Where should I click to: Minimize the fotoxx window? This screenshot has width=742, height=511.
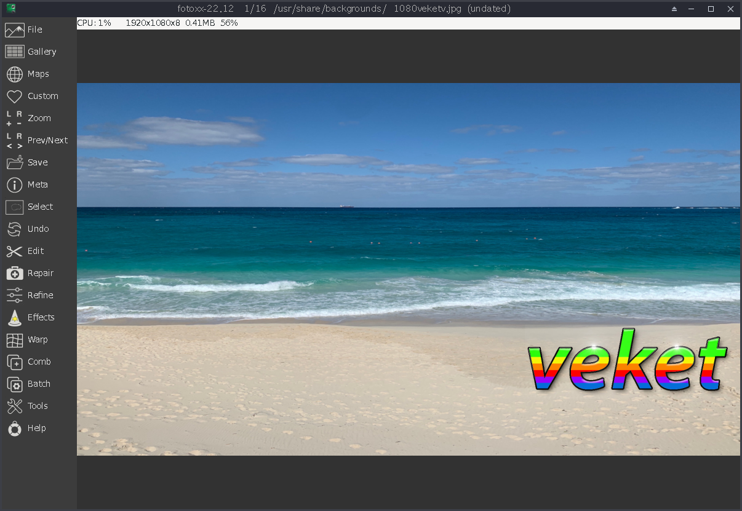[692, 9]
